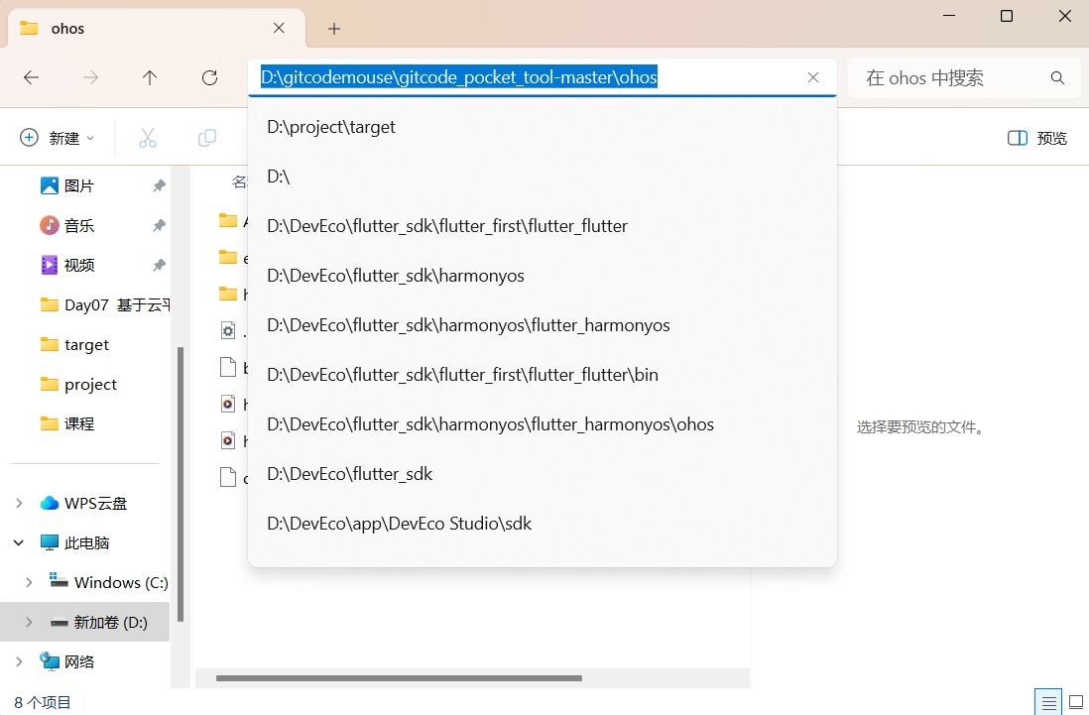Click the copy icon in toolbar

207,138
